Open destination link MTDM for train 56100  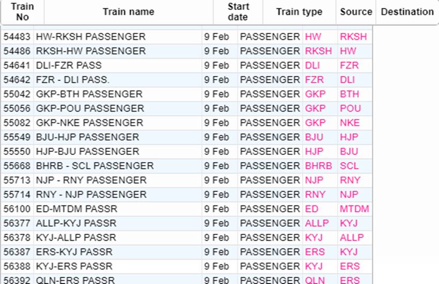click(x=354, y=209)
